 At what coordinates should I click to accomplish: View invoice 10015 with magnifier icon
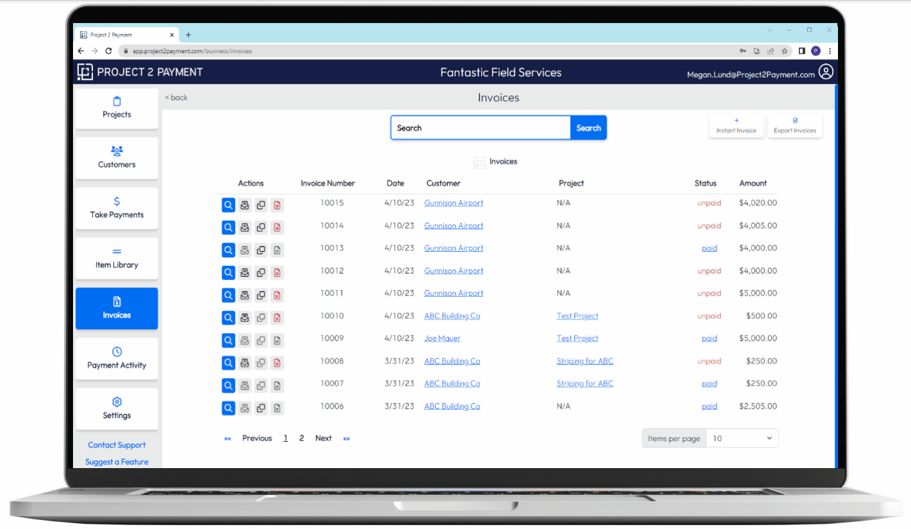(229, 205)
